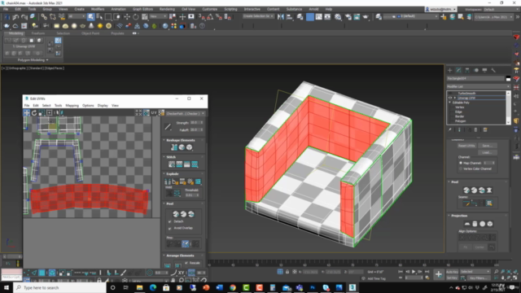
Task: Switch to the Freeform ribbon tab
Action: tap(38, 33)
